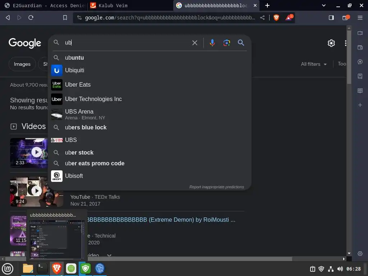Click the blue search magnifier button

[x=241, y=43]
